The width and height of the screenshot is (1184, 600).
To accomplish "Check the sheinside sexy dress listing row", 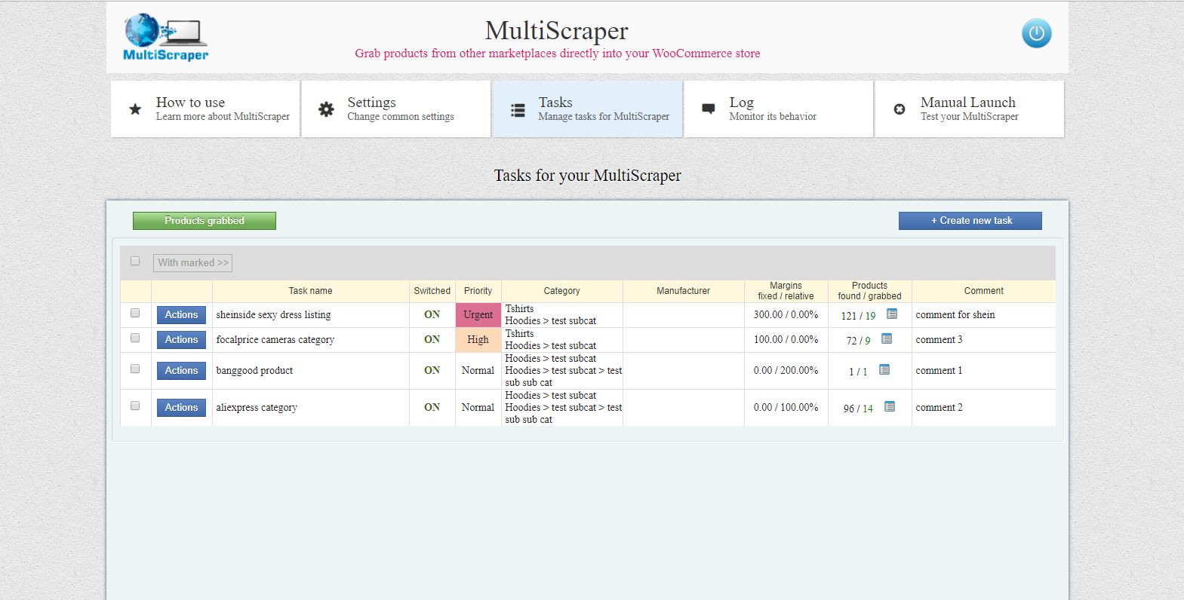I will [x=135, y=313].
